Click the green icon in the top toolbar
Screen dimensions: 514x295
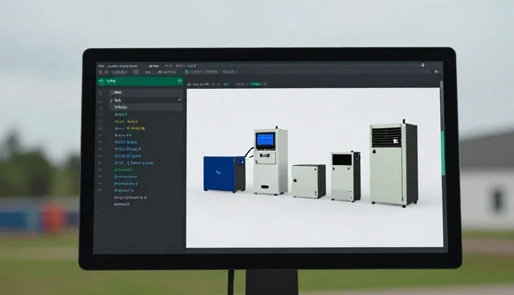[x=187, y=71]
